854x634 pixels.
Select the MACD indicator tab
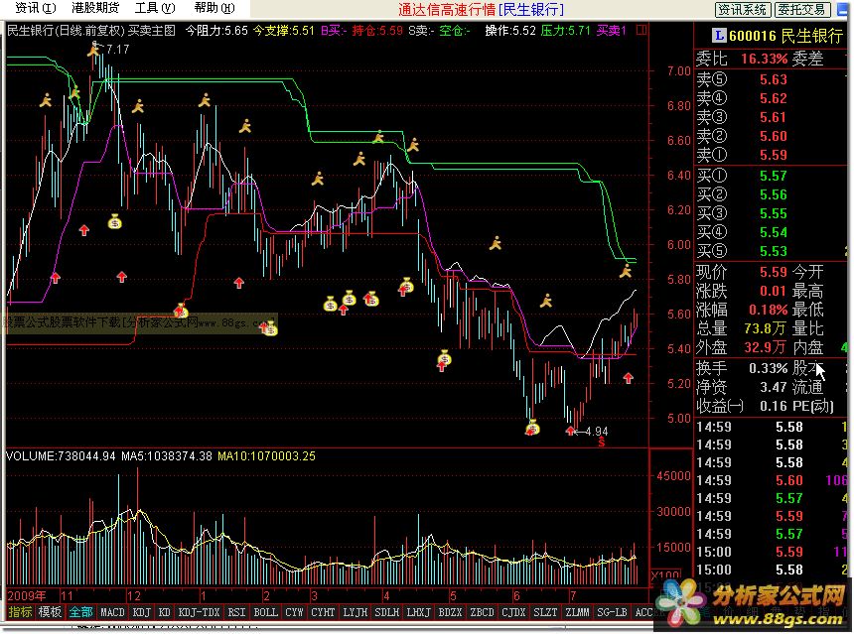tap(113, 613)
